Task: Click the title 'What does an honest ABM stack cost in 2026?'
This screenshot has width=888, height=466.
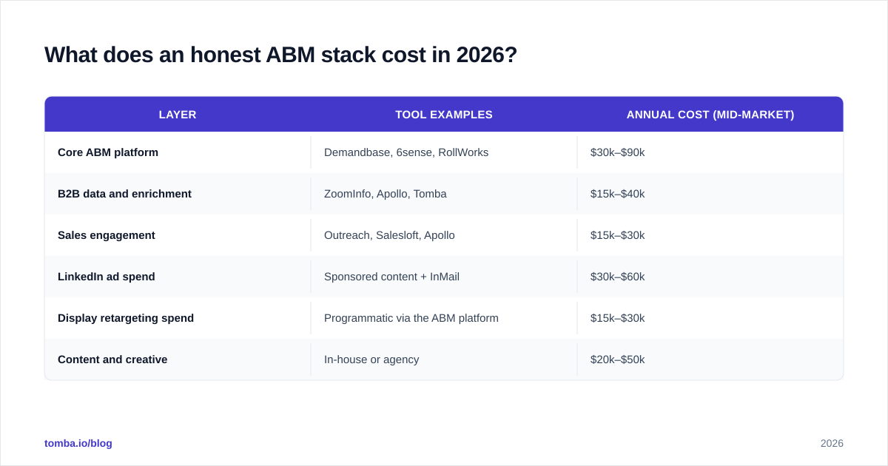Action: point(280,55)
